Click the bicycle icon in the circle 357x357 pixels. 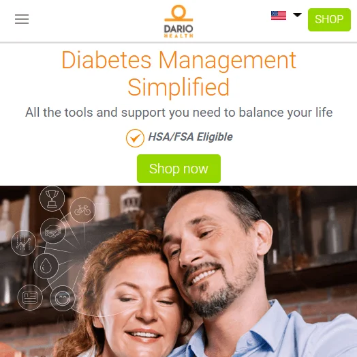pyautogui.click(x=82, y=210)
